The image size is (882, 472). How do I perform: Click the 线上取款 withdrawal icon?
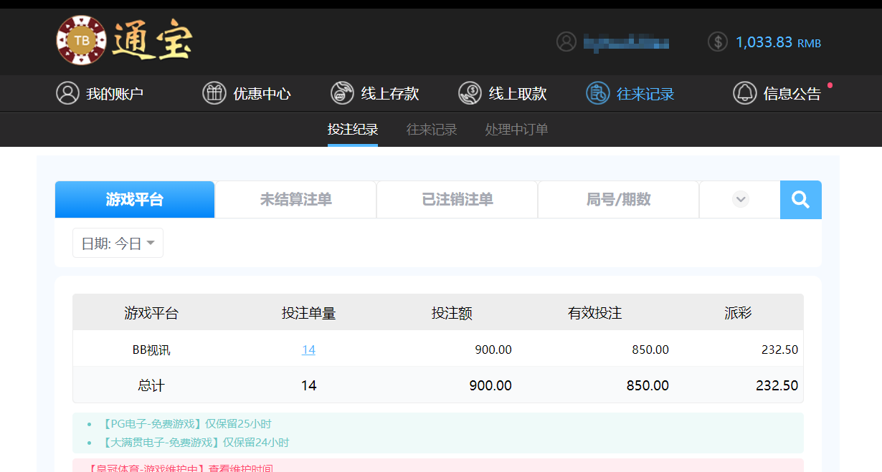[x=470, y=93]
